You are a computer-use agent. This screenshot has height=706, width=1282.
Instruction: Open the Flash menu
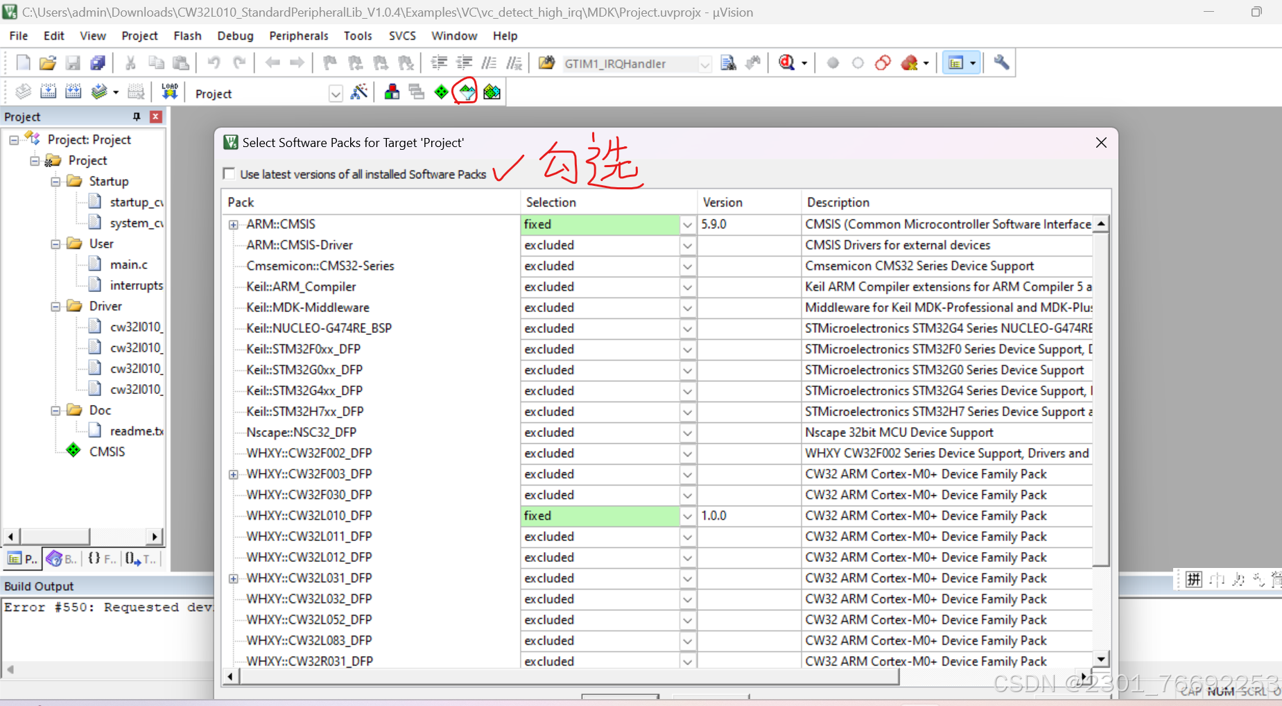point(187,35)
